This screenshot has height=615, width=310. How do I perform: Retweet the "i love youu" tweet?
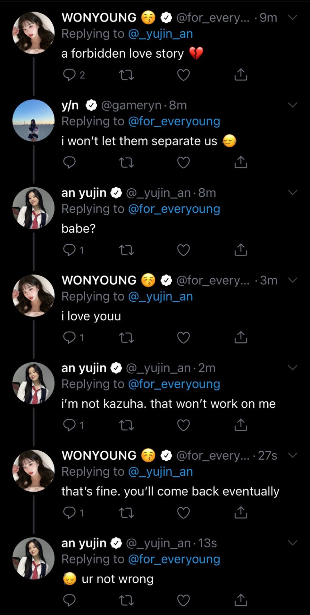[126, 338]
